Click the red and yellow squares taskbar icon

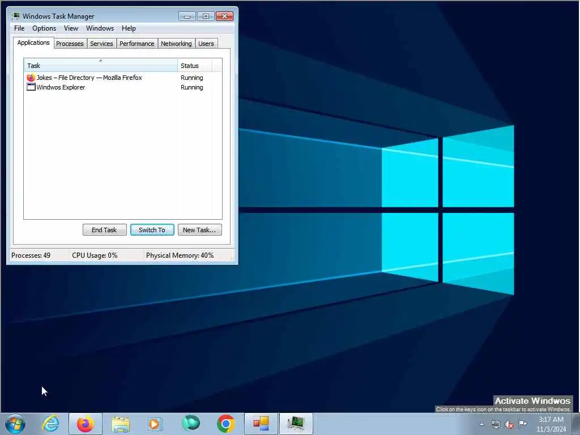click(x=261, y=424)
